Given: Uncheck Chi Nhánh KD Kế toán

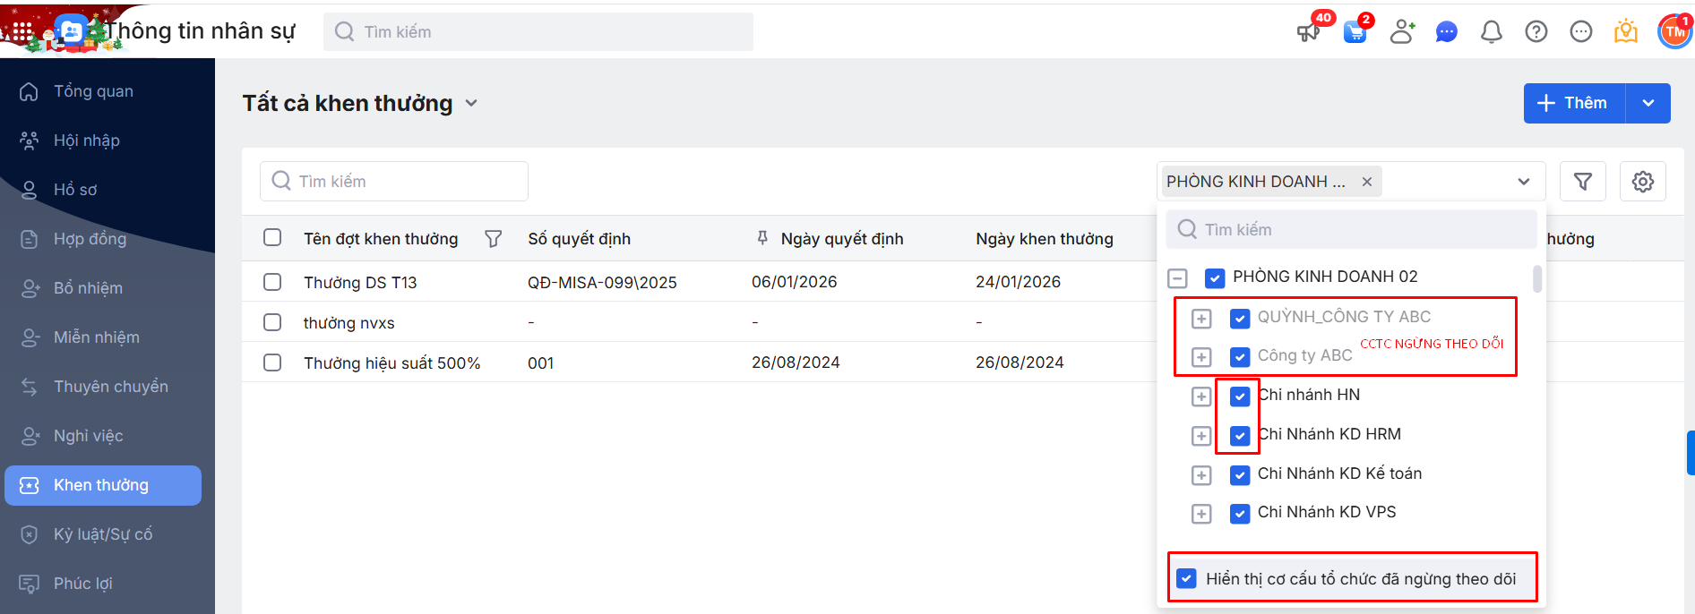Looking at the screenshot, I should [x=1240, y=474].
